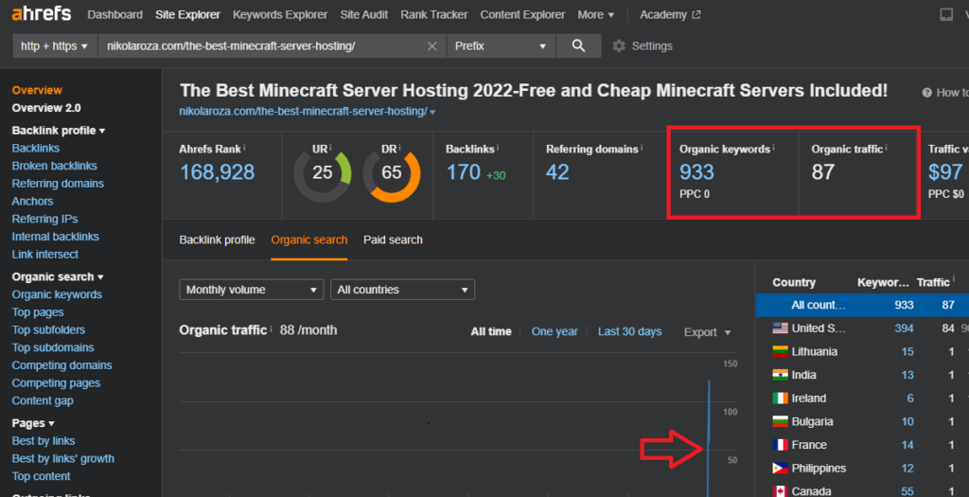Open the http + https protocol dropdown
This screenshot has height=497, width=969.
pyautogui.click(x=54, y=46)
